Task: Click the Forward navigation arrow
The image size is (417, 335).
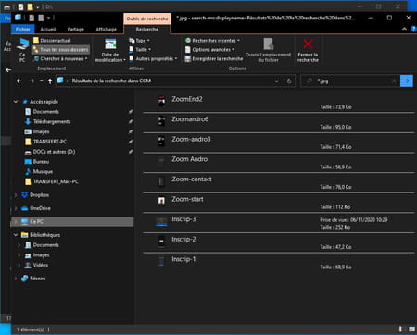Action: (x=32, y=81)
